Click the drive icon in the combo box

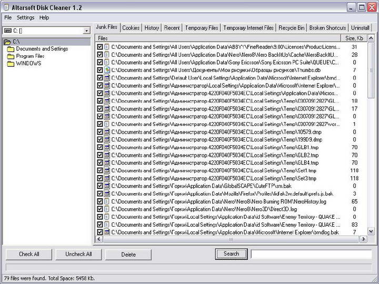point(8,31)
